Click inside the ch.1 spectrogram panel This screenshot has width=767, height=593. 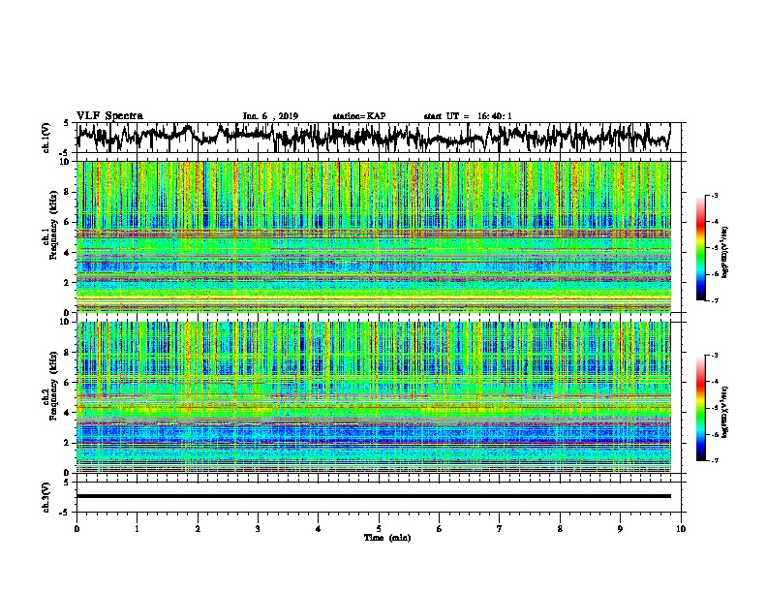click(x=373, y=236)
